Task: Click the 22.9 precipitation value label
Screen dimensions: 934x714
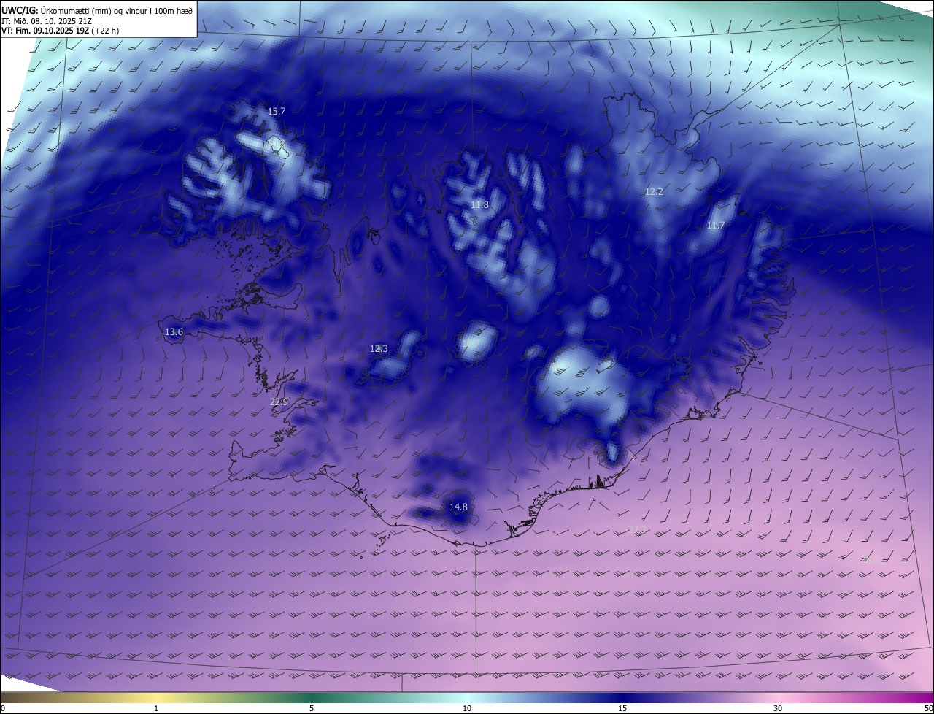Action: pyautogui.click(x=279, y=402)
